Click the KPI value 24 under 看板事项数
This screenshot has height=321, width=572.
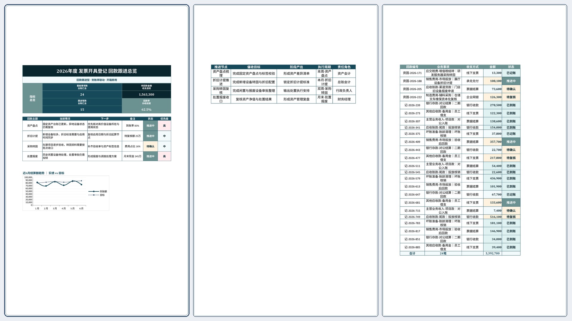[82, 95]
